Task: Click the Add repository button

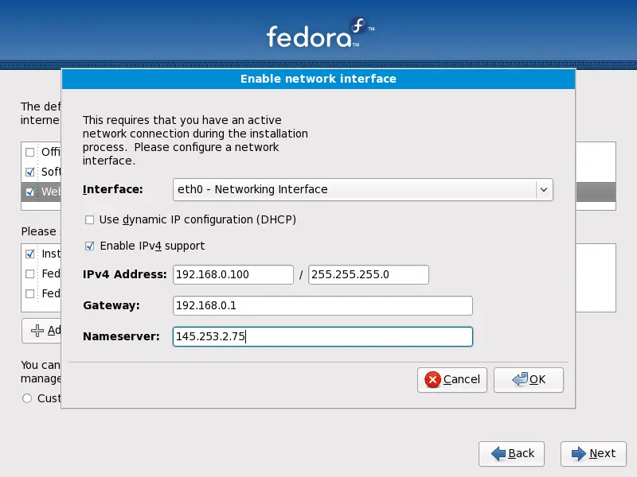Action: [x=42, y=331]
